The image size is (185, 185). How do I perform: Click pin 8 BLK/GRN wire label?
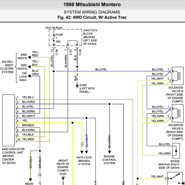(28, 130)
